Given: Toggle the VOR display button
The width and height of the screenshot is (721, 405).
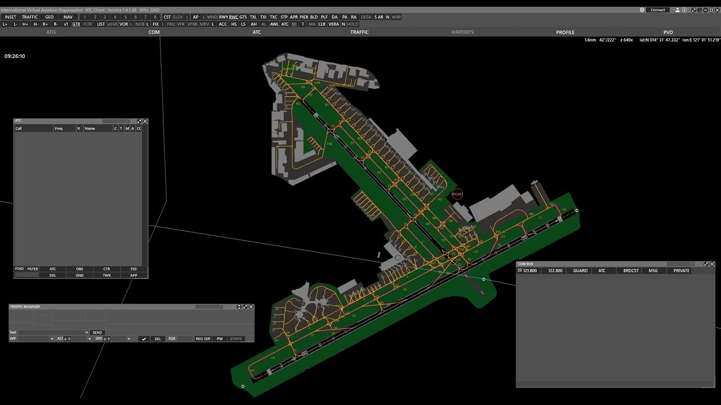Looking at the screenshot, I should point(124,24).
